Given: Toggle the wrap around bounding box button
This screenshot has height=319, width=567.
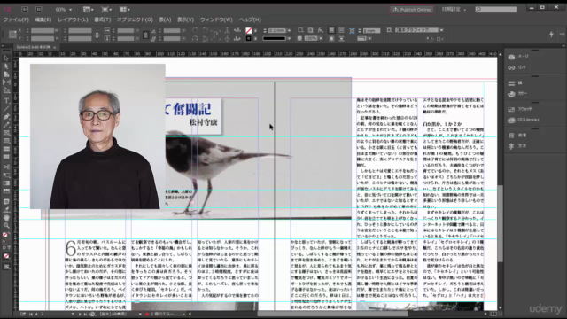Looking at the screenshot, I should (341, 30).
